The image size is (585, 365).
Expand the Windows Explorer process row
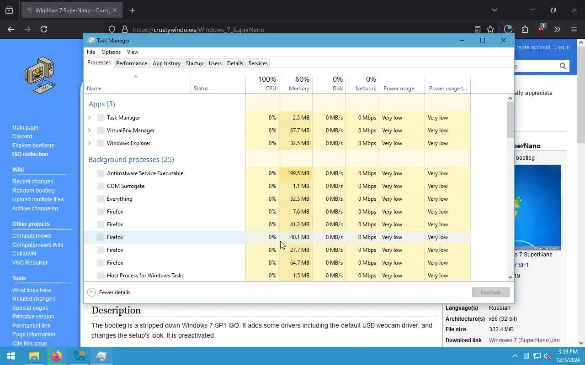click(90, 143)
